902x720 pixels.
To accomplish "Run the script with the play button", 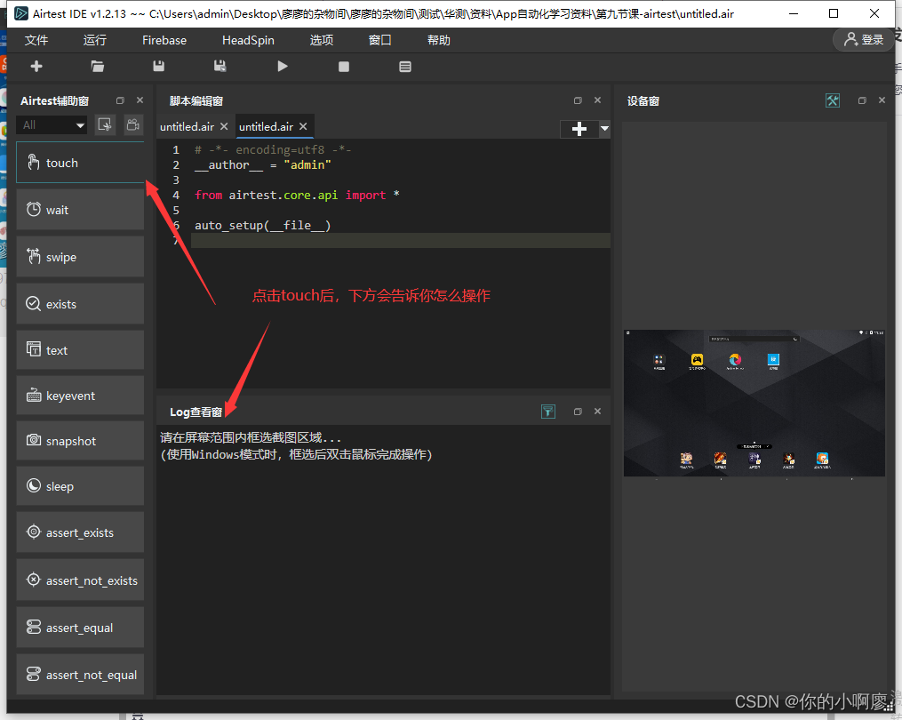I will pos(283,67).
